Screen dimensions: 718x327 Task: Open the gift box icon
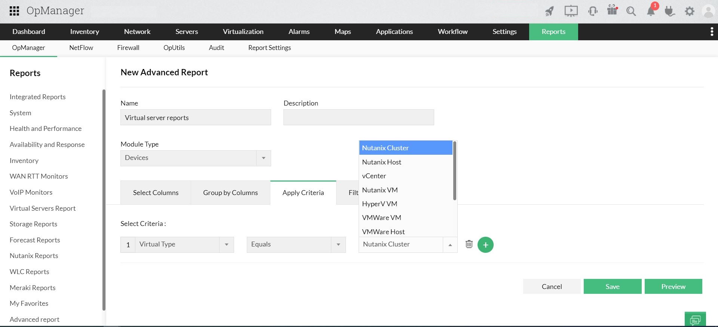[612, 10]
